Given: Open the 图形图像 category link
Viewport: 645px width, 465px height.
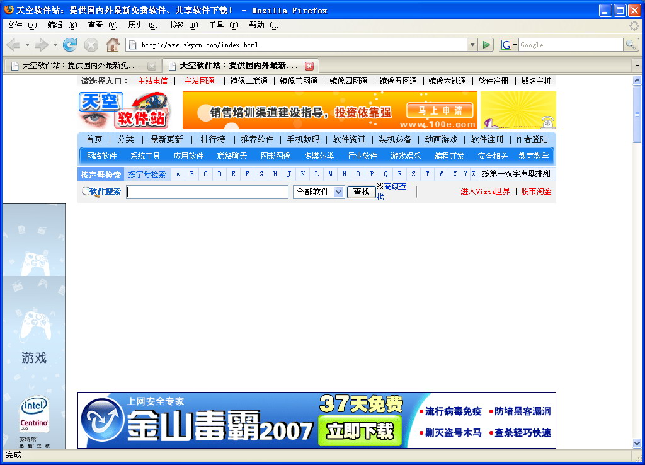Looking at the screenshot, I should 276,156.
